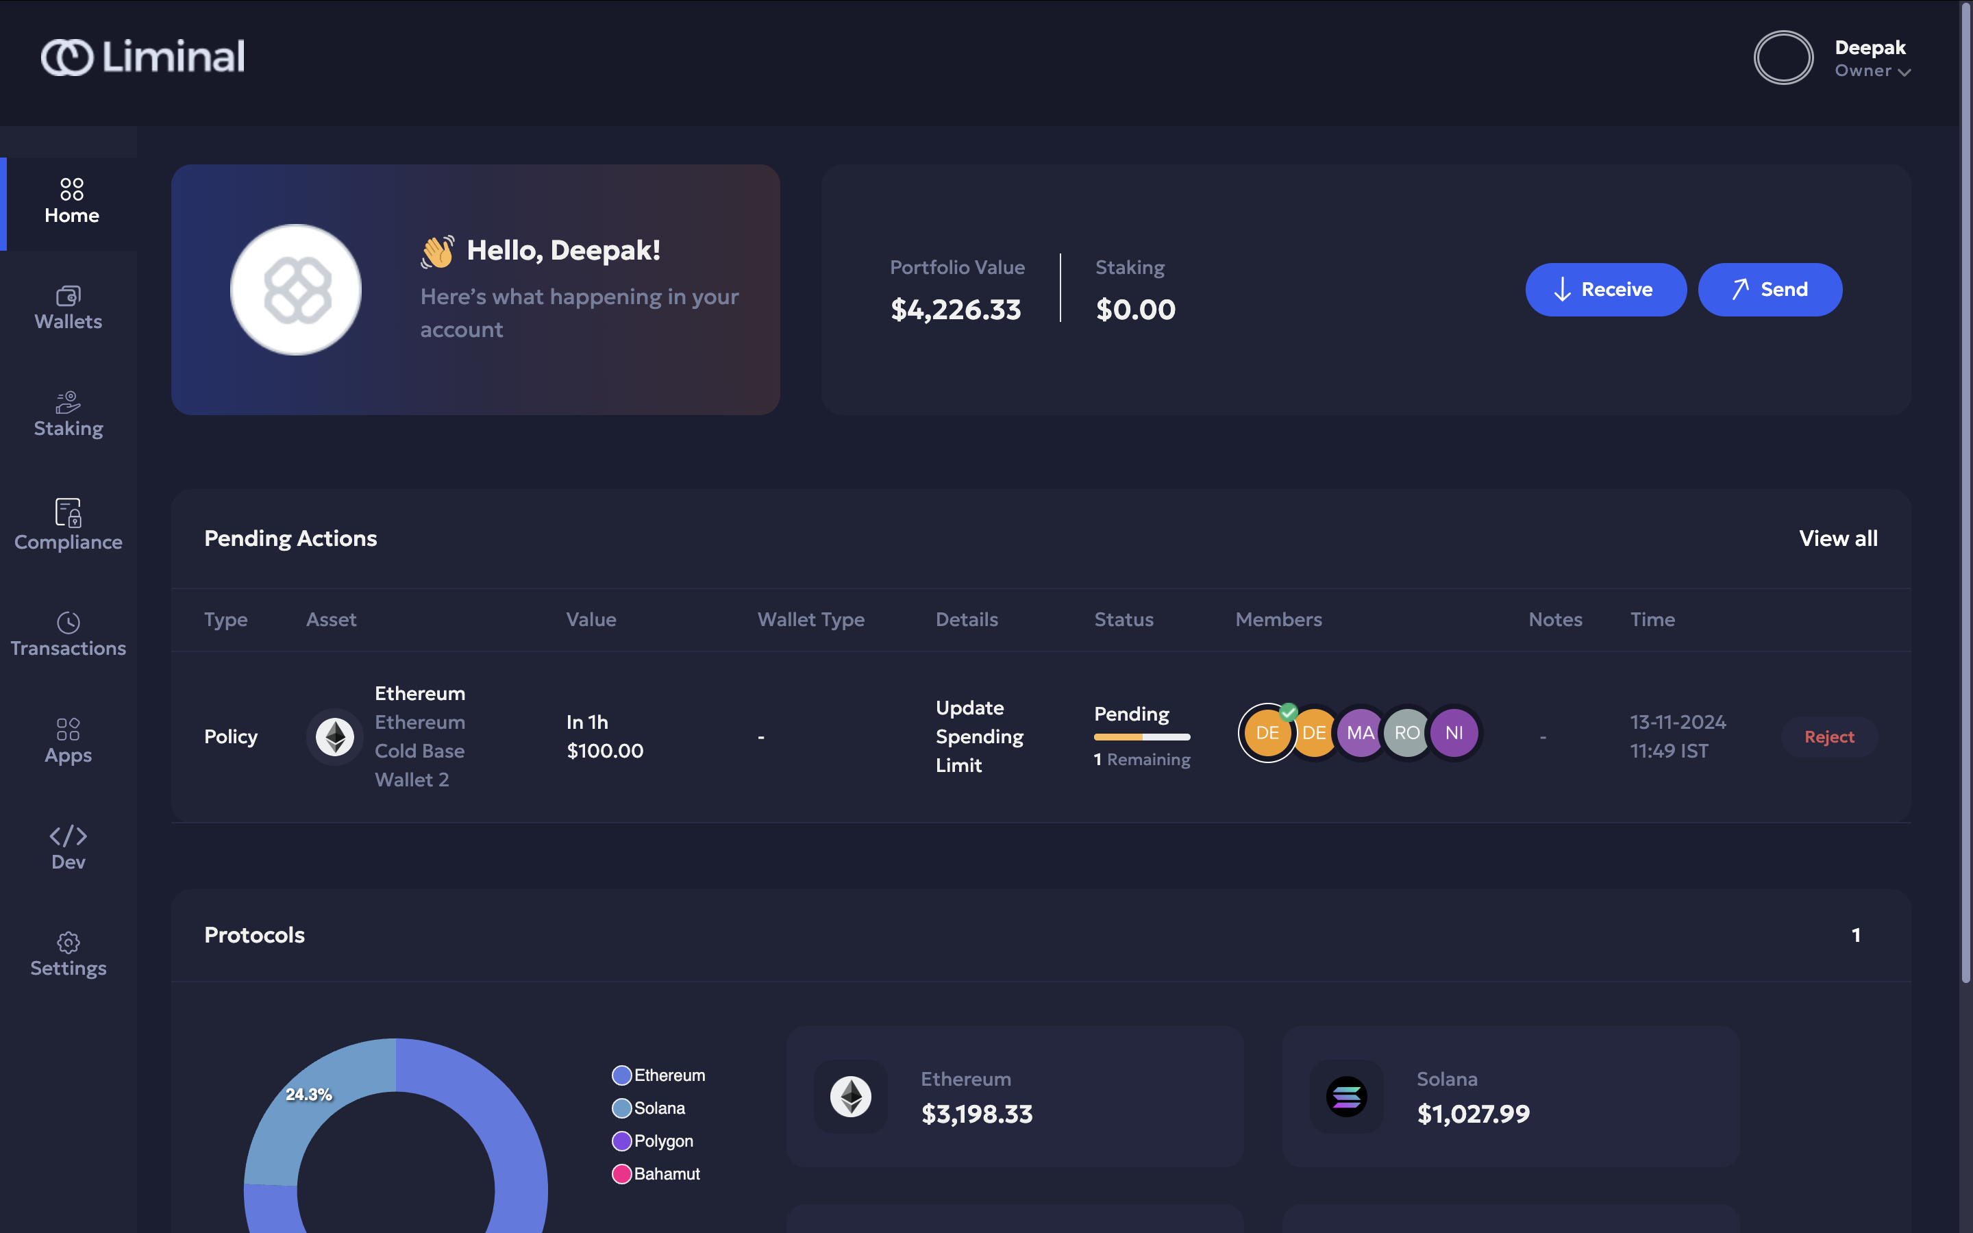Image resolution: width=1973 pixels, height=1233 pixels.
Task: Reject the pending policy action
Action: [1828, 737]
